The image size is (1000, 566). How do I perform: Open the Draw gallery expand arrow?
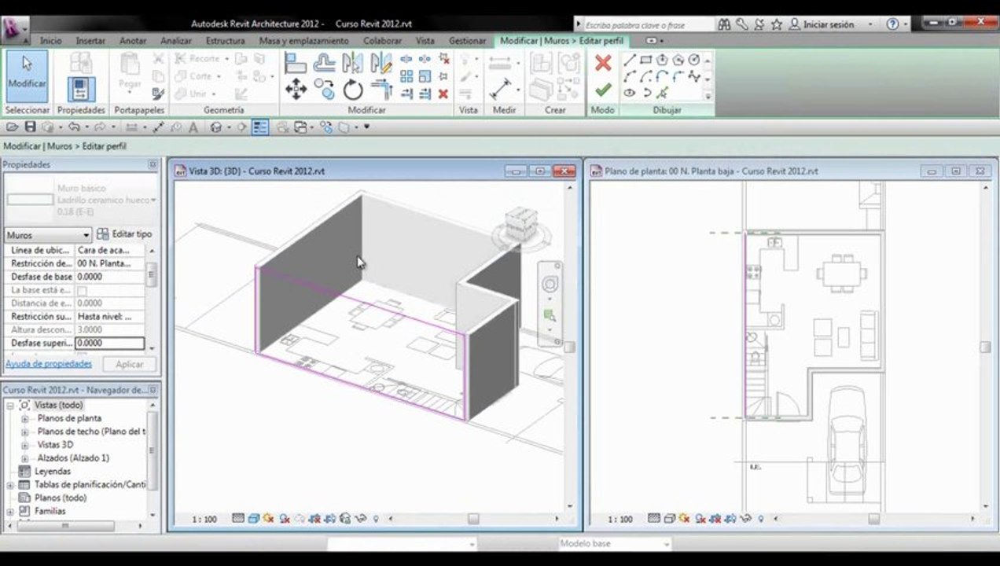708,96
